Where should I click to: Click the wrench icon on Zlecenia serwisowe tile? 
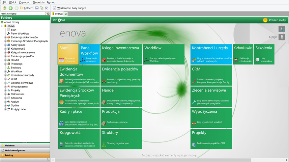(194, 102)
